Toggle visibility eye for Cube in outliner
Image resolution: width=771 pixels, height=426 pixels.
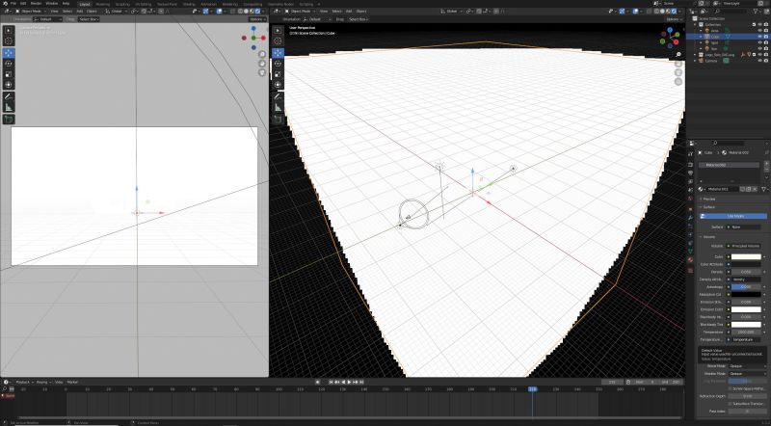coord(759,37)
